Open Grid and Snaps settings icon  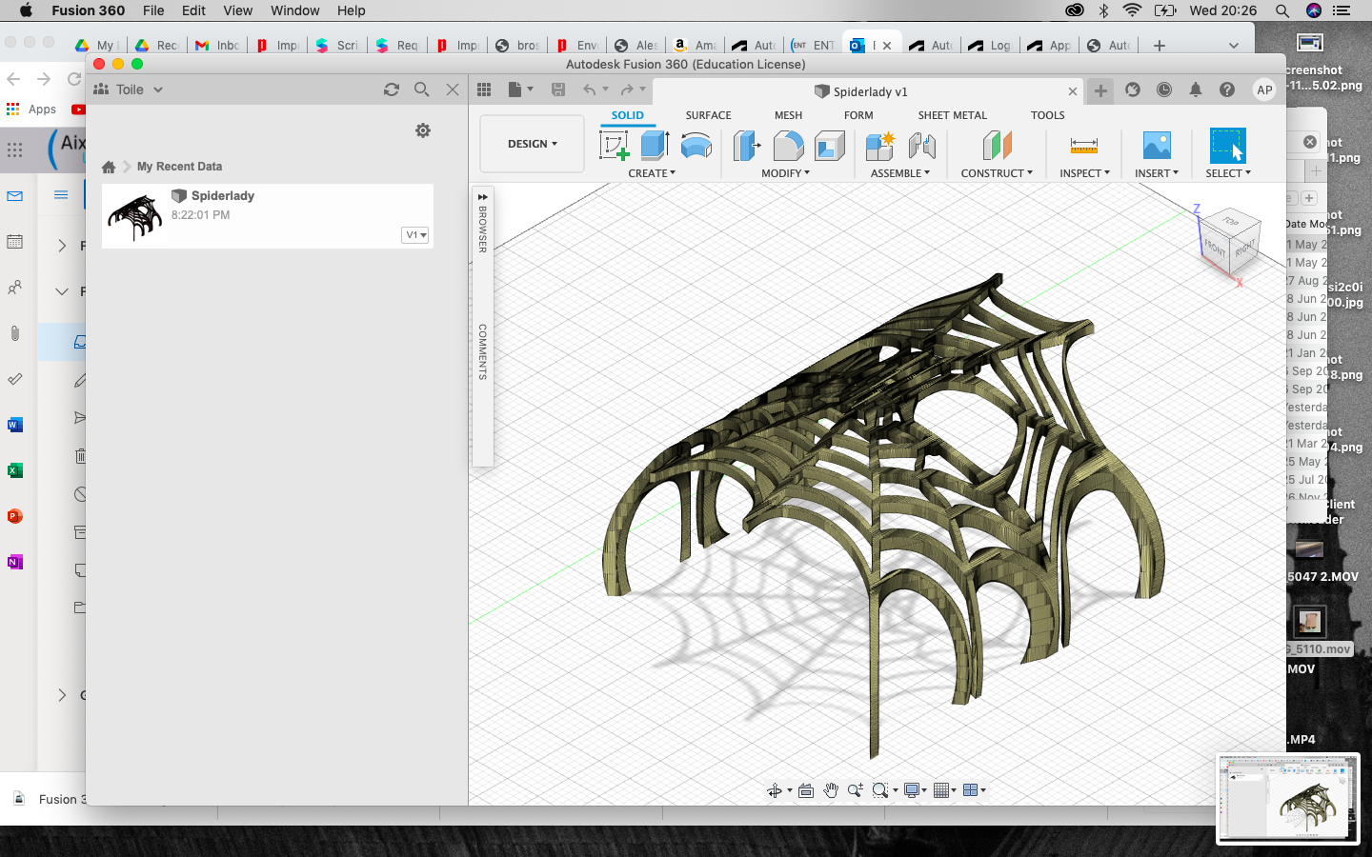coord(942,790)
